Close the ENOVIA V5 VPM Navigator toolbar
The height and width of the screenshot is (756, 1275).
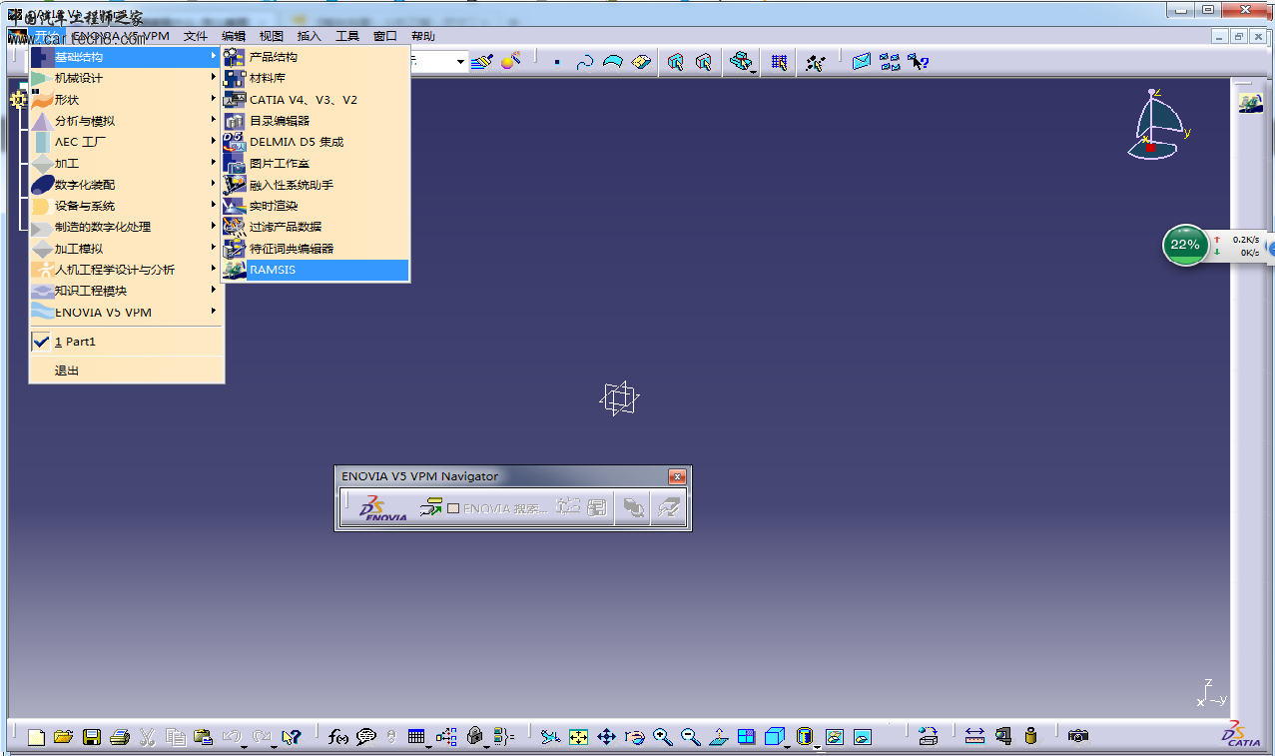tap(677, 476)
